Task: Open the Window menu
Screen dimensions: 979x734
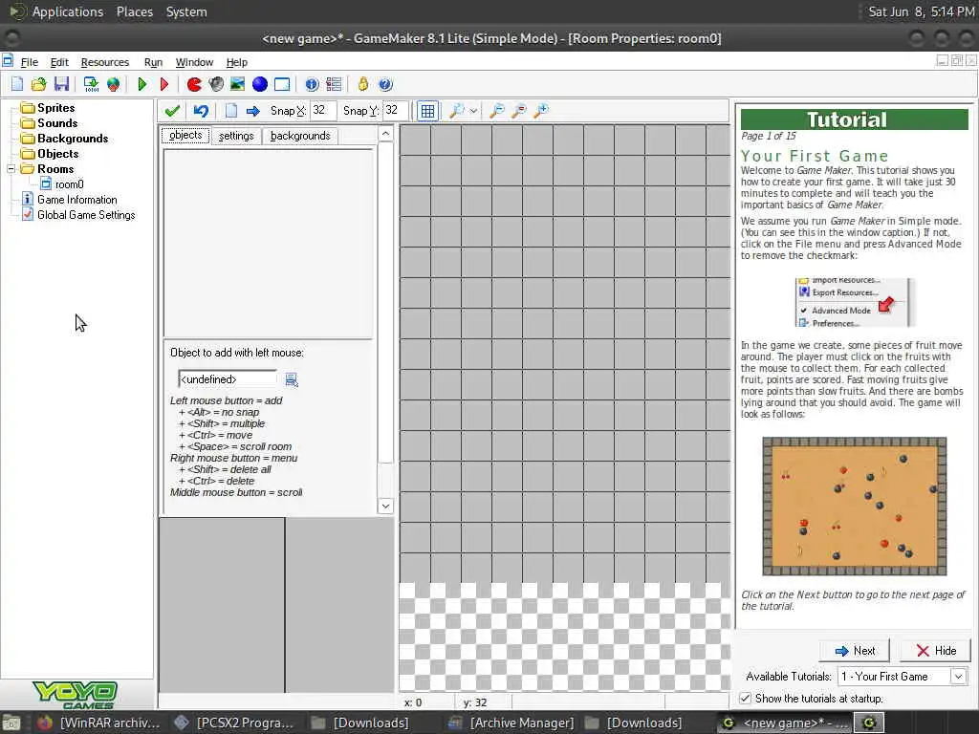Action: click(x=194, y=62)
